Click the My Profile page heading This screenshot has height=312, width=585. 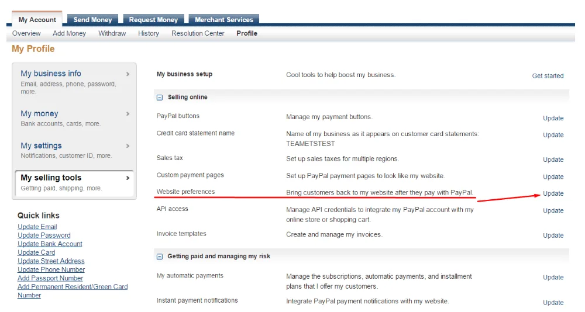click(x=33, y=49)
